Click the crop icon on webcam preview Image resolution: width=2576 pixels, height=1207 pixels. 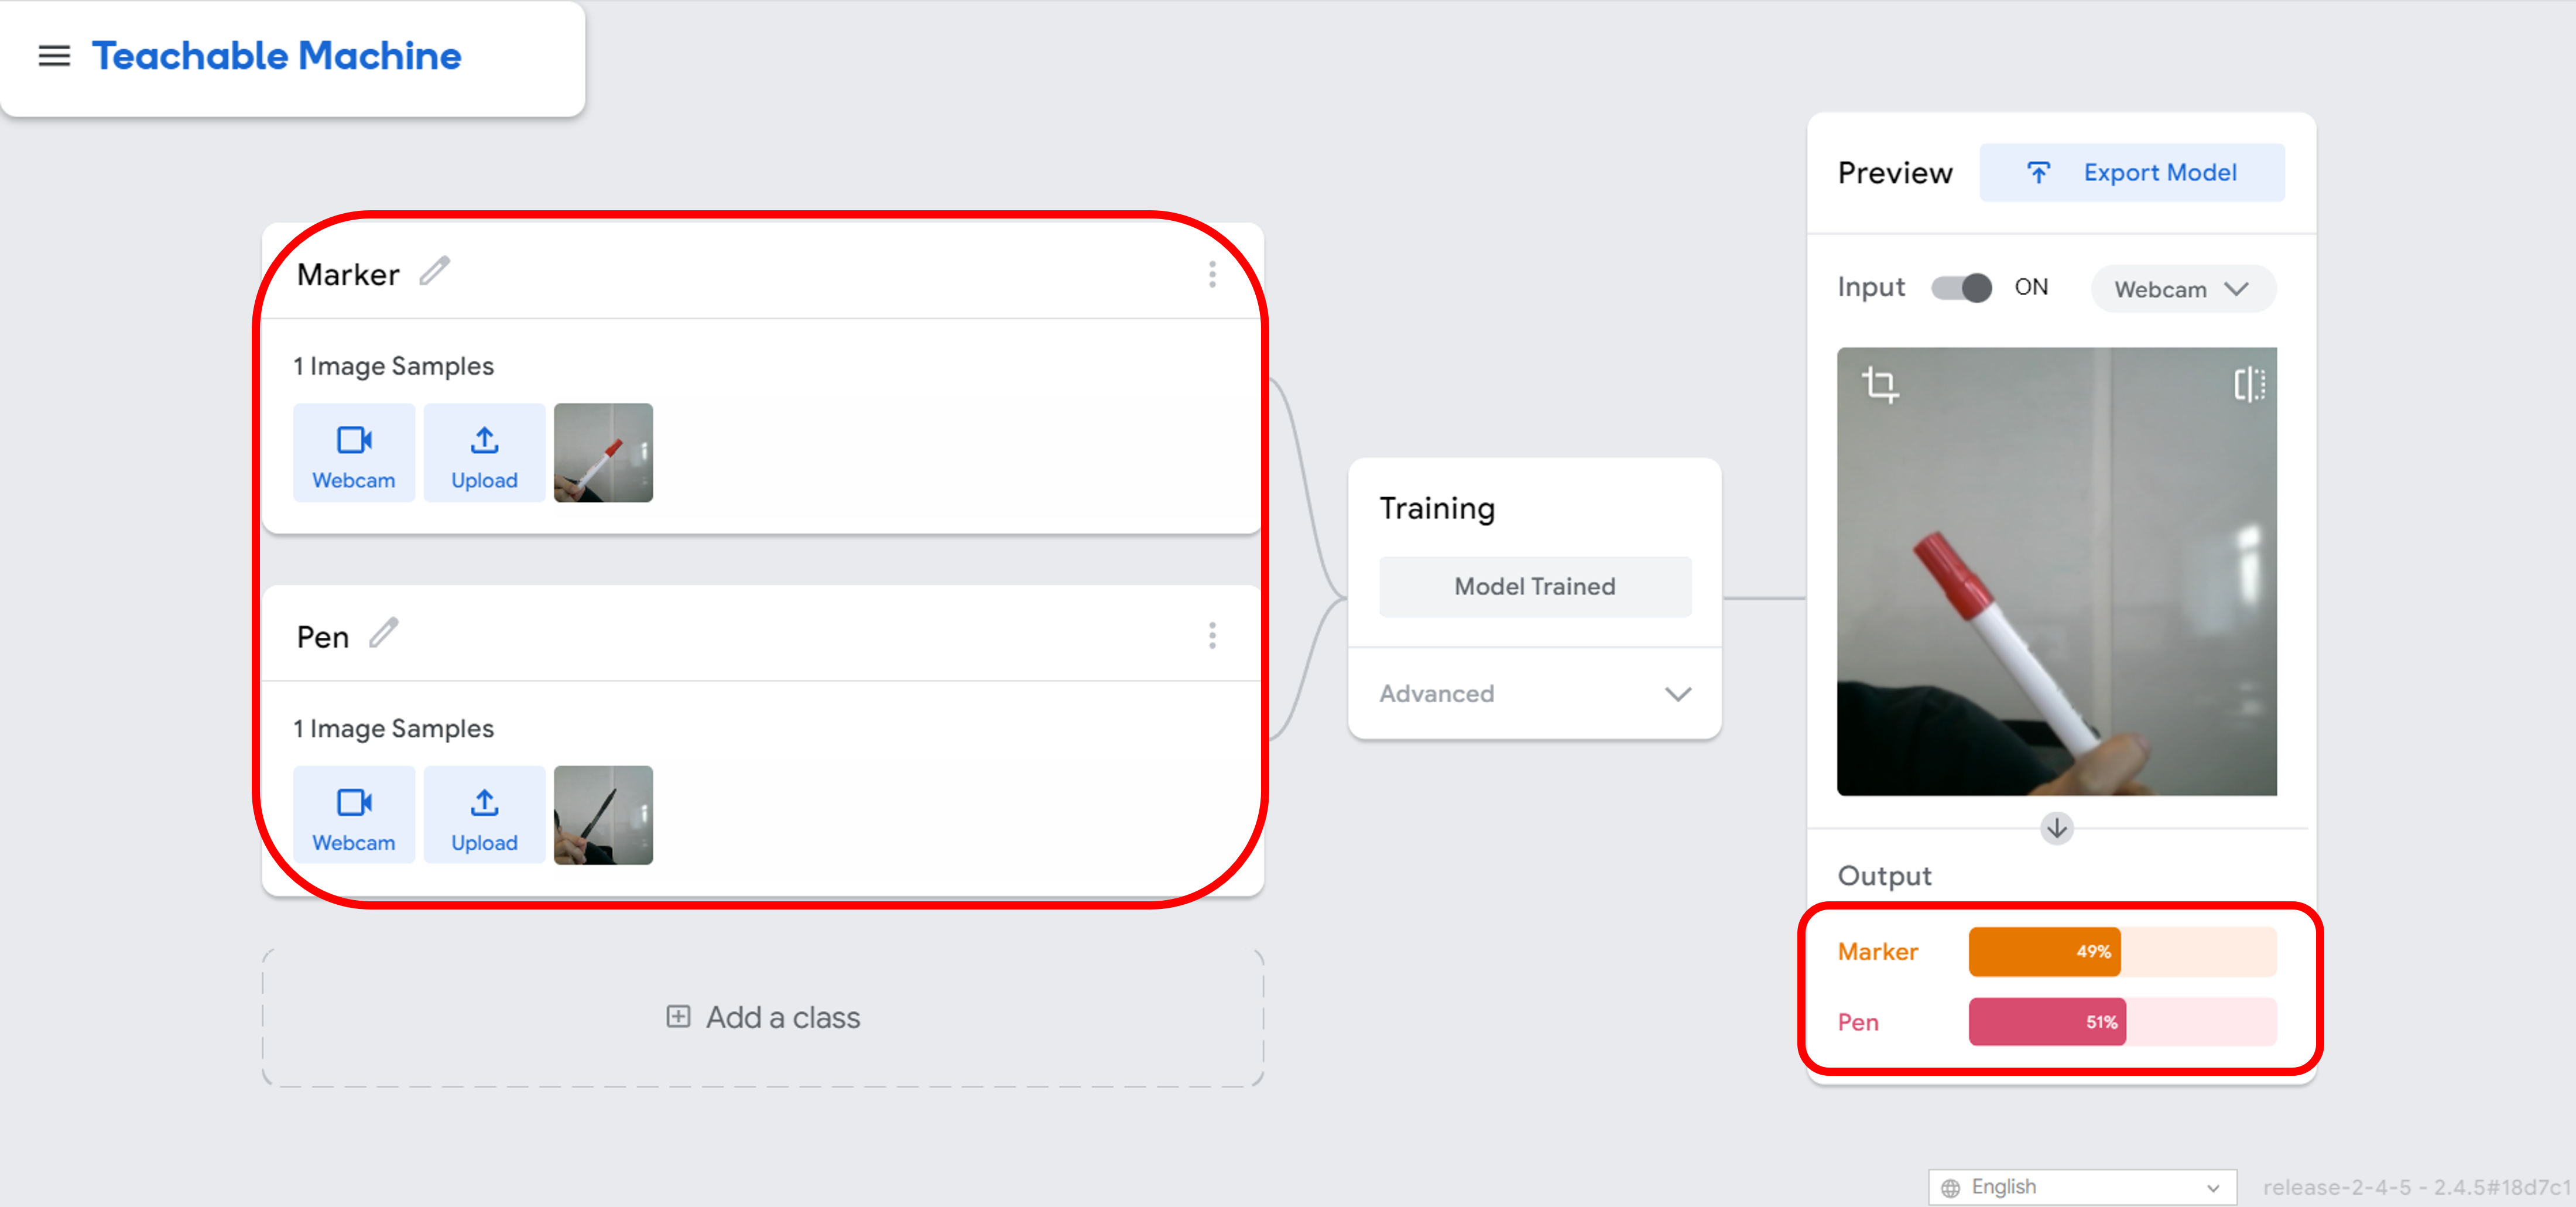(x=1880, y=384)
